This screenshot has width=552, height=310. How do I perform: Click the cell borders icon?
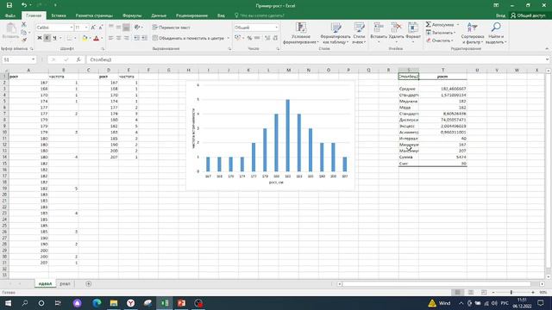[69, 38]
